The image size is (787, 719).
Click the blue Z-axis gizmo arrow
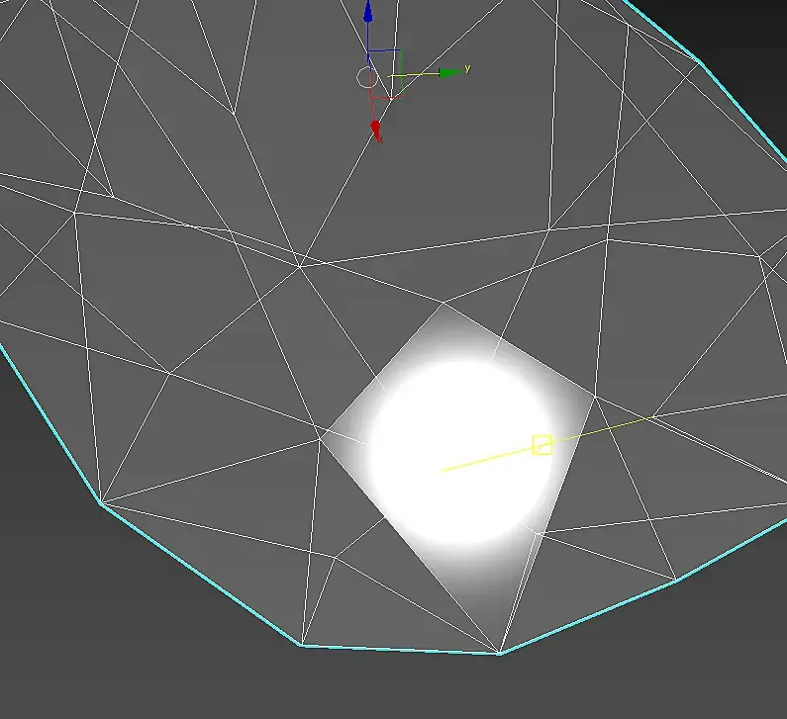click(x=368, y=12)
